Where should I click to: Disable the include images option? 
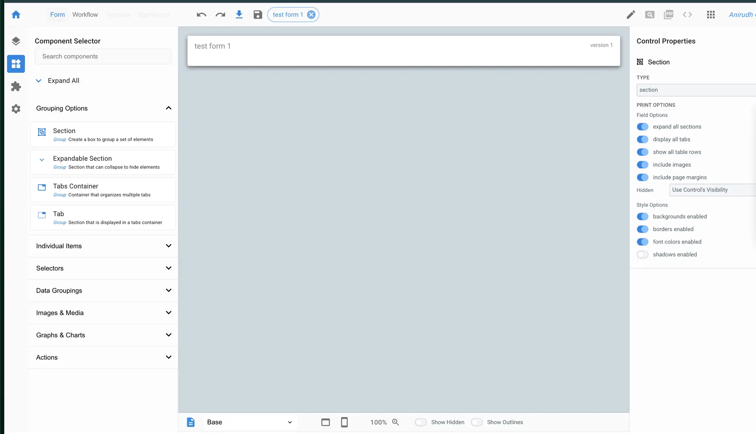(643, 165)
